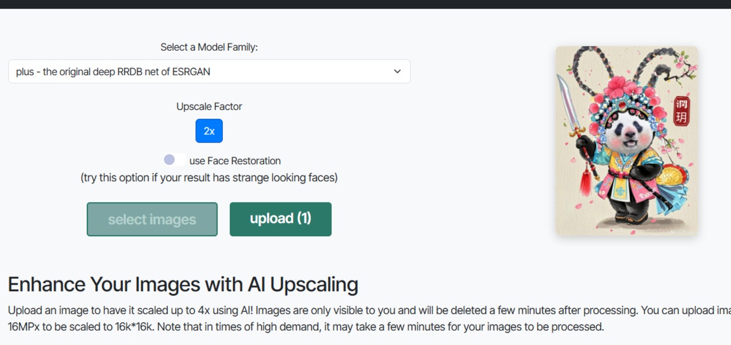
Task: Open the Model Family dropdown
Action: point(209,71)
